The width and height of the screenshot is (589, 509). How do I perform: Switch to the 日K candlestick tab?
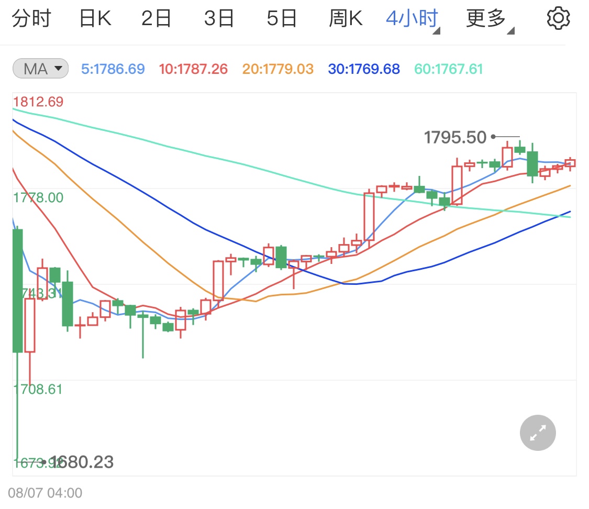[x=95, y=17]
